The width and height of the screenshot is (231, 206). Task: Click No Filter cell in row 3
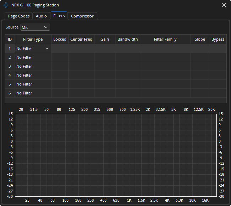(x=33, y=66)
